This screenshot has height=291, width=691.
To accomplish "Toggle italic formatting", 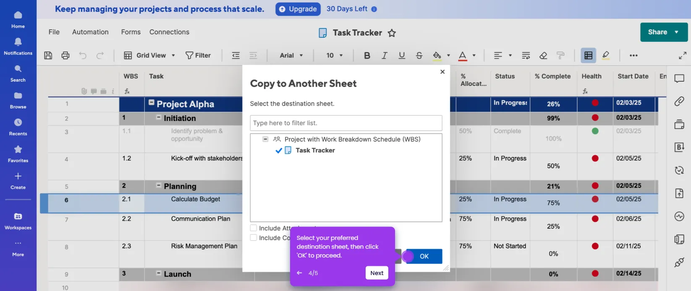I will tap(384, 55).
